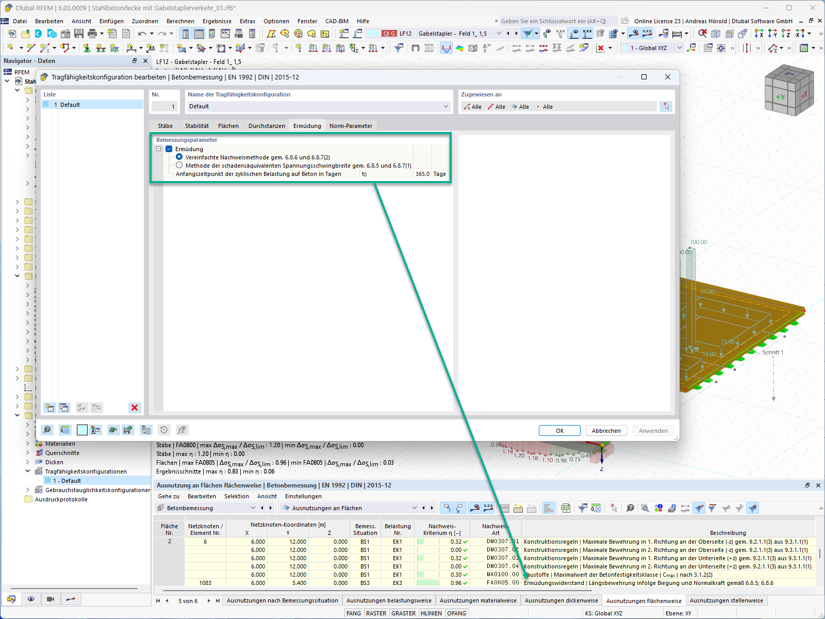Viewport: 825px width, 619px height.
Task: Click the red X delete toolbar icon
Action: 601,48
